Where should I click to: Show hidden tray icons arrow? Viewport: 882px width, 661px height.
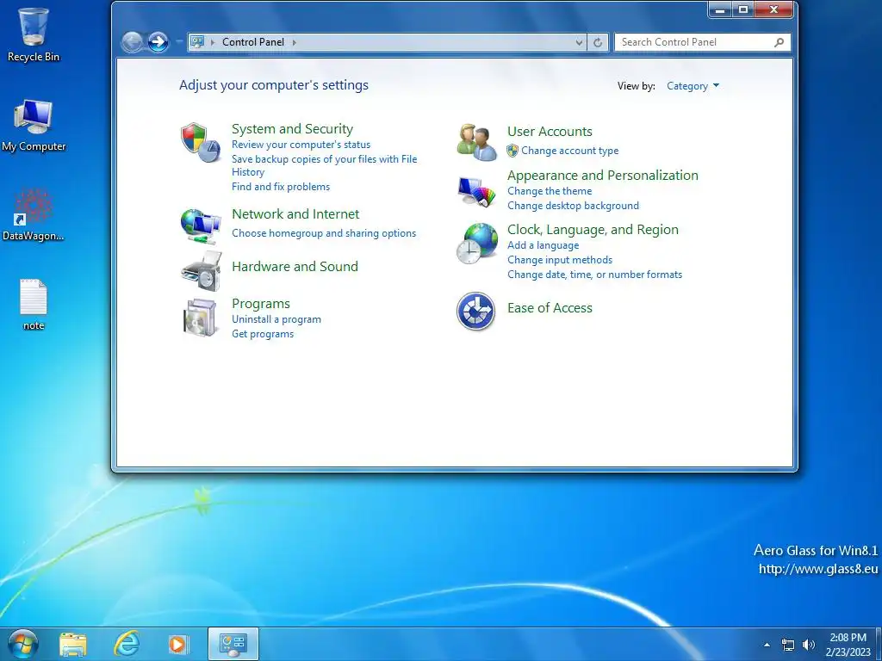[767, 645]
